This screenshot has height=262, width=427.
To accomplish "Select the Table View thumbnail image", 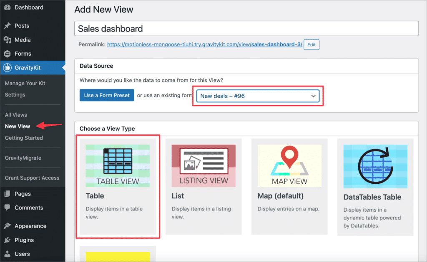I will coord(118,166).
